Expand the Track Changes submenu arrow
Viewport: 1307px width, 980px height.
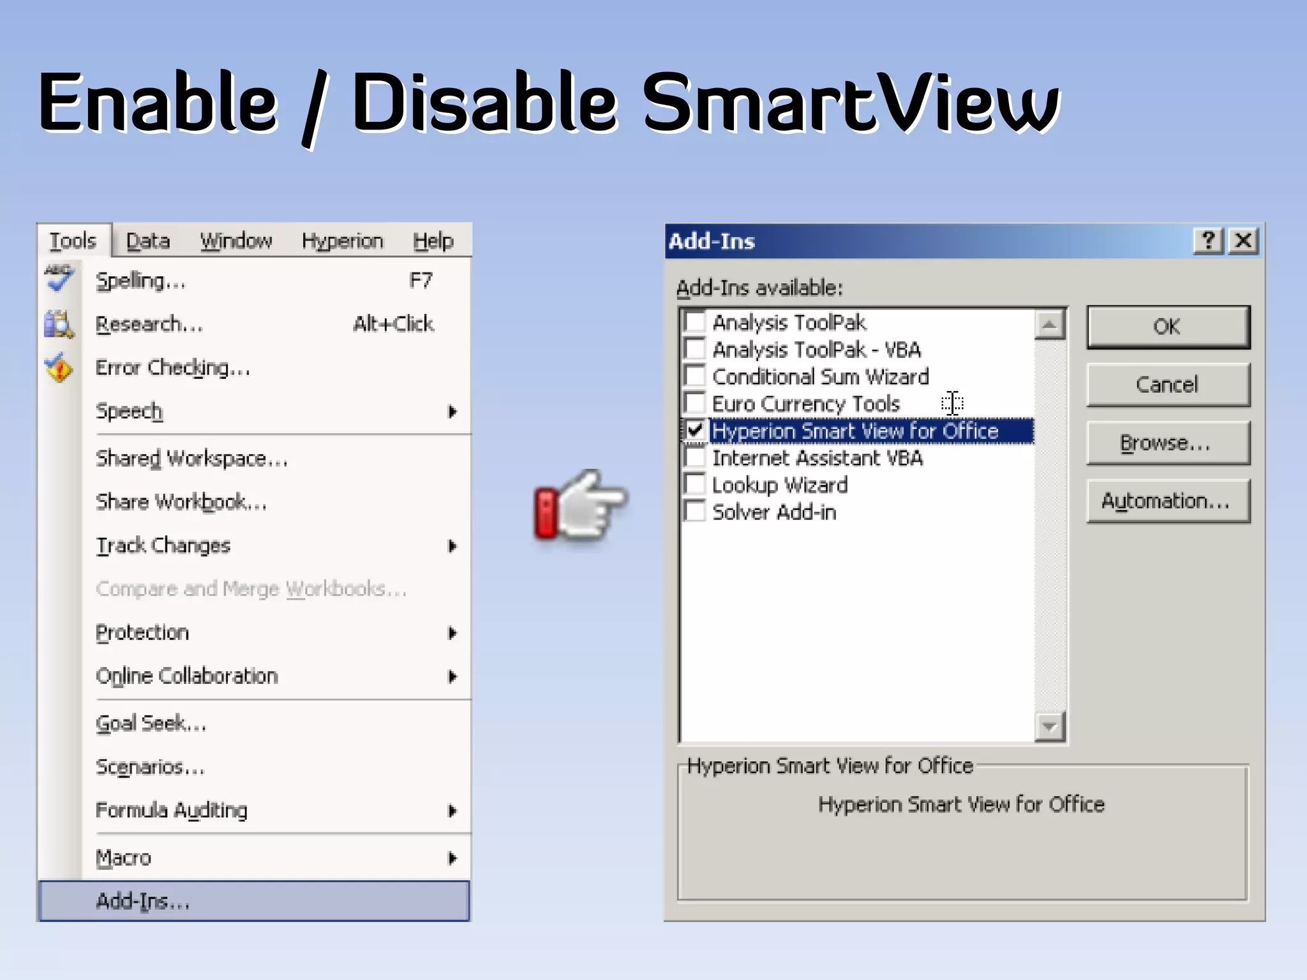tap(452, 546)
